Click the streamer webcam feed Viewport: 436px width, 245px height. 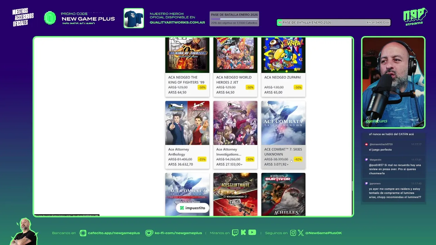393,82
